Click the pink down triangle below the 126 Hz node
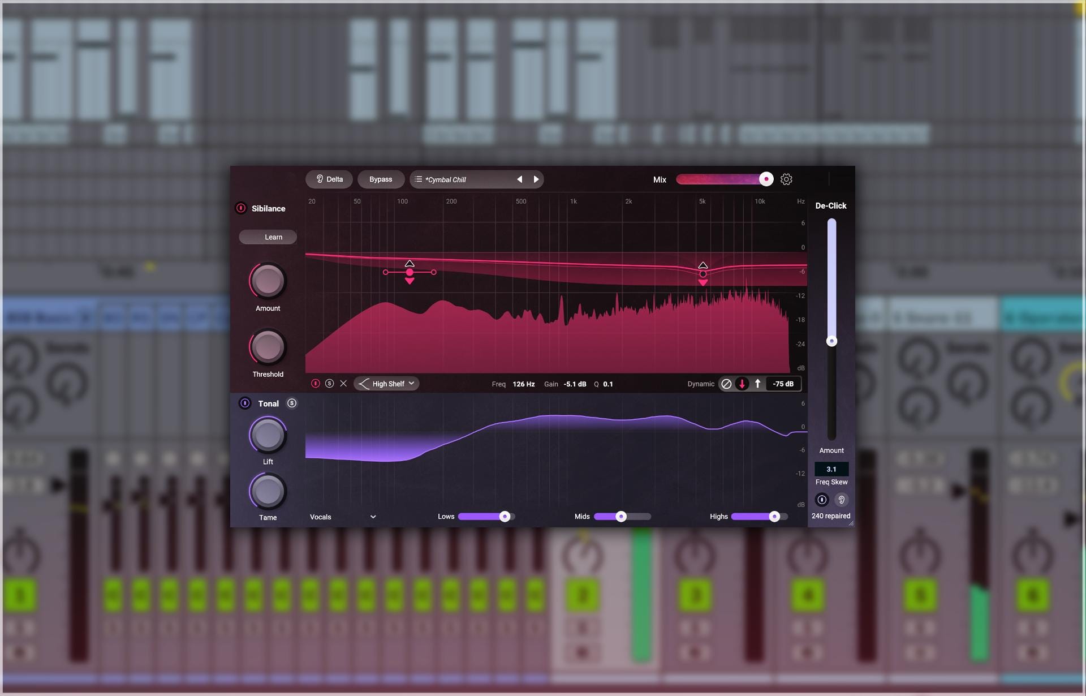1086x696 pixels. [410, 281]
